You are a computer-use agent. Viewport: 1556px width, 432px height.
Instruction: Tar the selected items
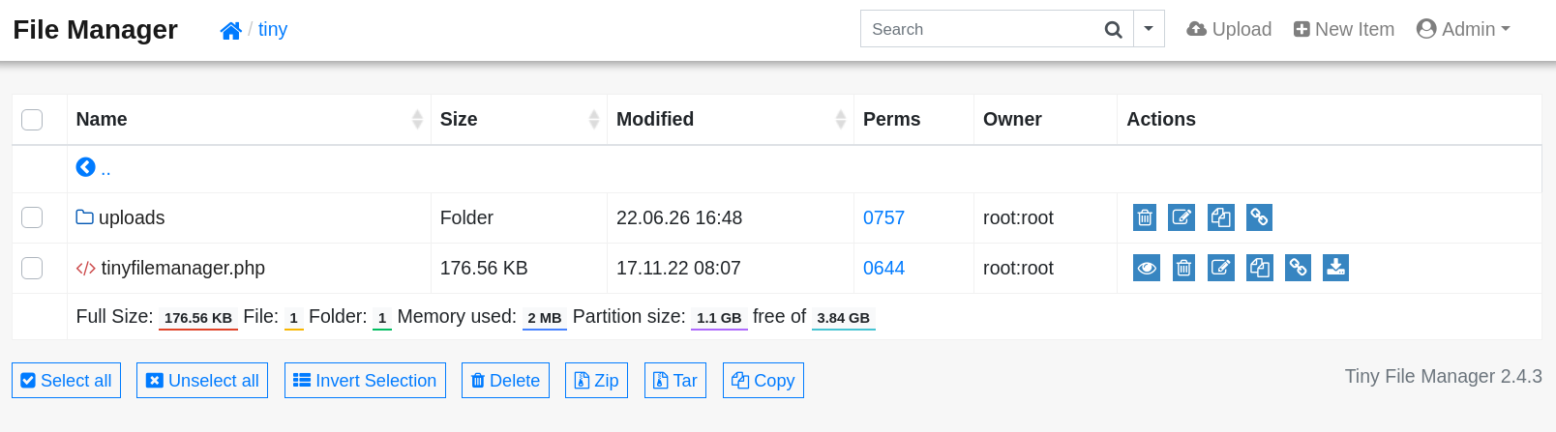coord(675,380)
